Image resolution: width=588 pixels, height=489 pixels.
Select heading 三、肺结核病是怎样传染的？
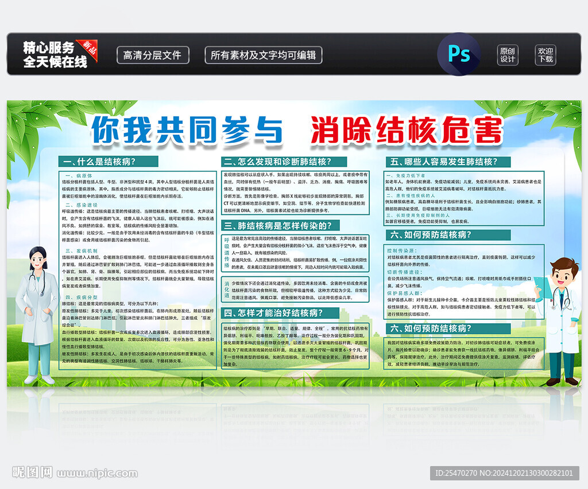pyautogui.click(x=280, y=225)
